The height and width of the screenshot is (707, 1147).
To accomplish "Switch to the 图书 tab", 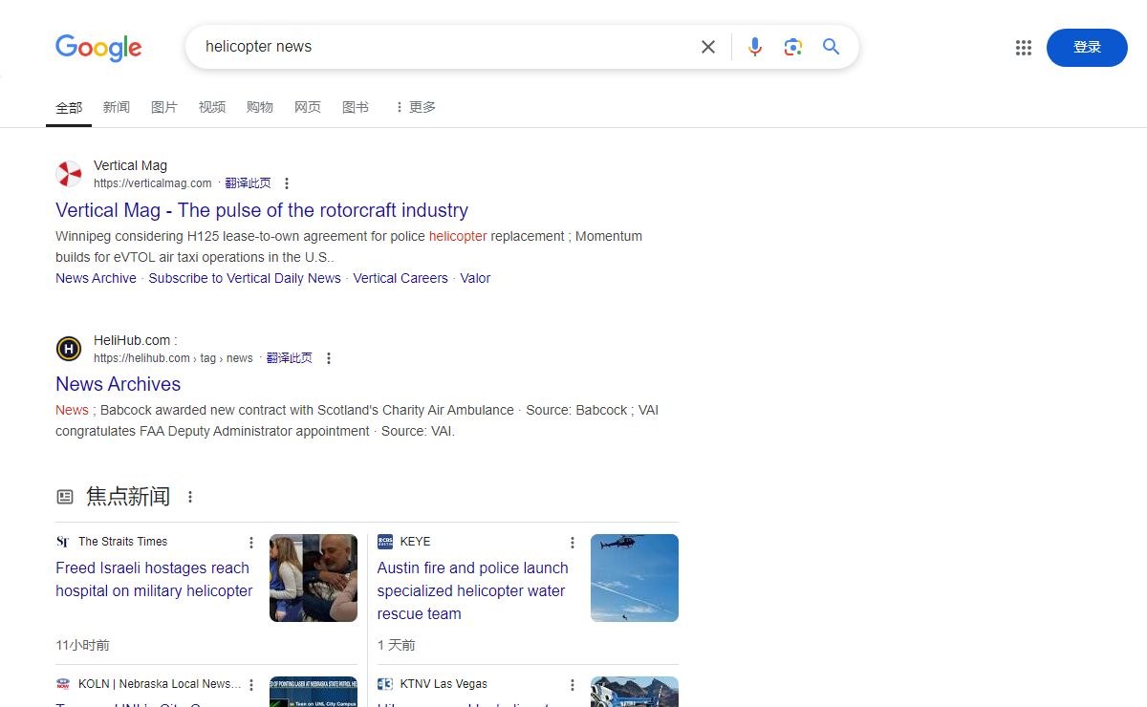I will pos(356,107).
